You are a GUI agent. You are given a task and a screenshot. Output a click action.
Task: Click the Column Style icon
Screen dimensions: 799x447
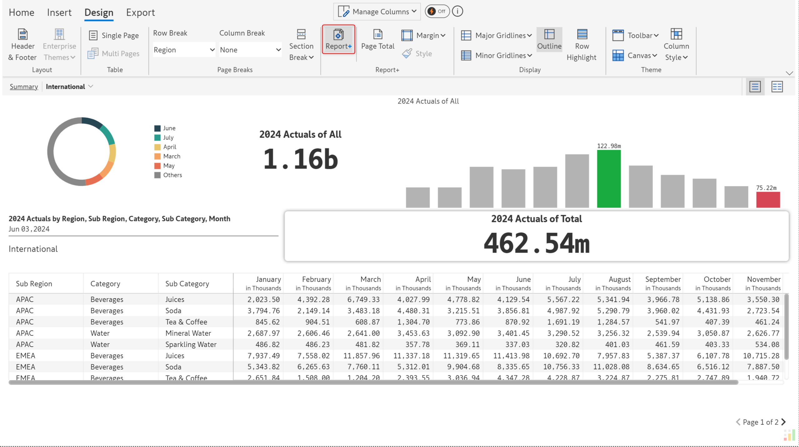676,35
